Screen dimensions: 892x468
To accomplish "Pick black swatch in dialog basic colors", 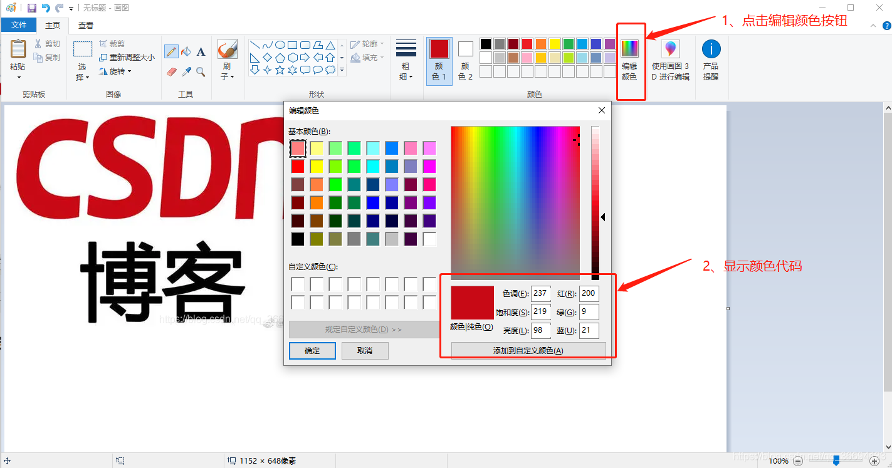I will [x=298, y=239].
